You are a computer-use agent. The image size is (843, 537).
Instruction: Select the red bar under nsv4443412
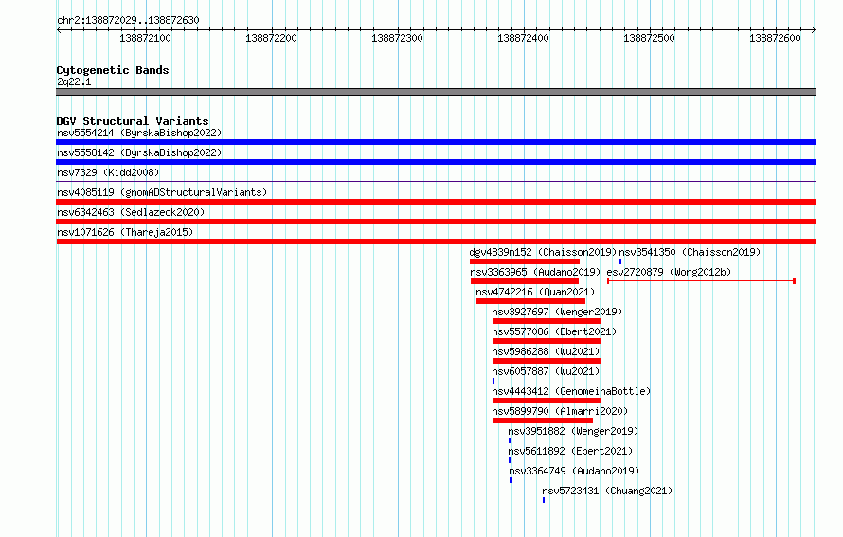[x=547, y=401]
